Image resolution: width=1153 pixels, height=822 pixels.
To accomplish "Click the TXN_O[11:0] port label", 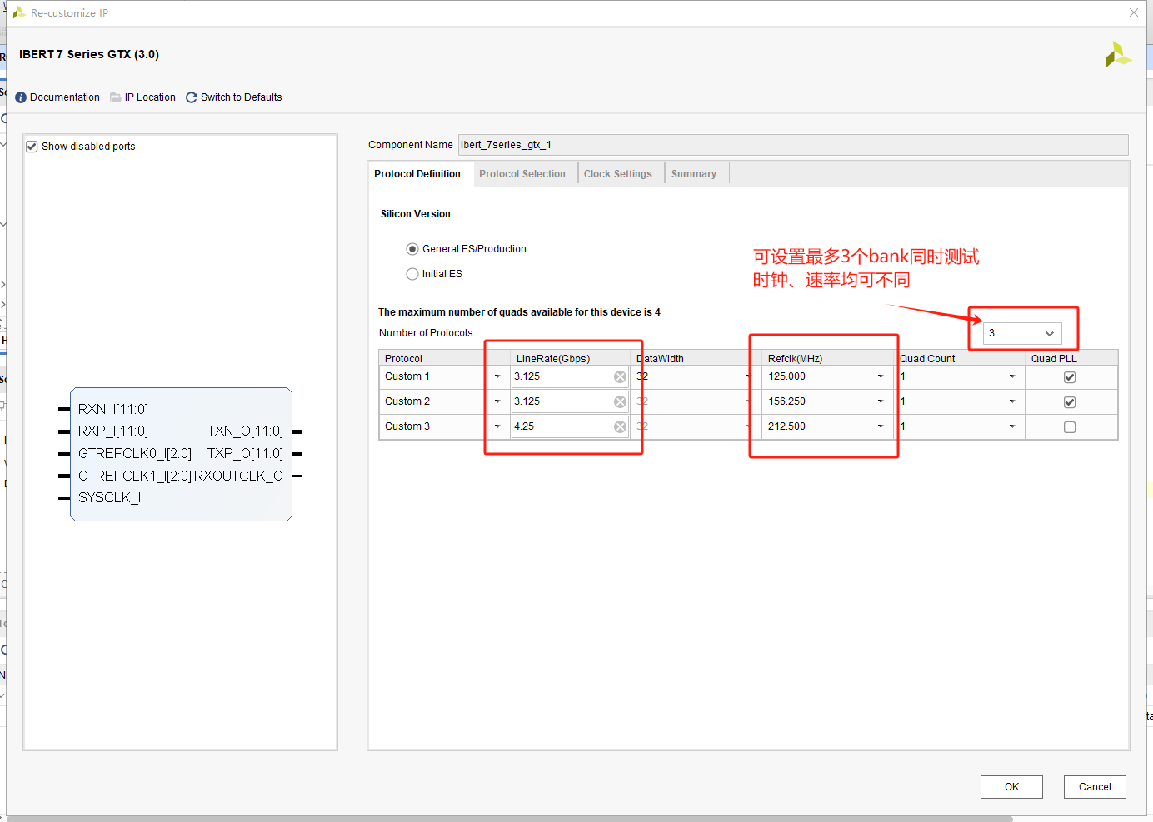I will tap(245, 431).
